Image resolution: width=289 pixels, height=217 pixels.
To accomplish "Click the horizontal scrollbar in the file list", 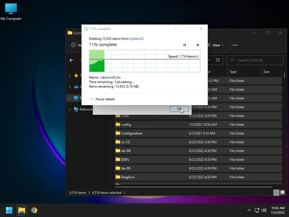I will [194, 187].
